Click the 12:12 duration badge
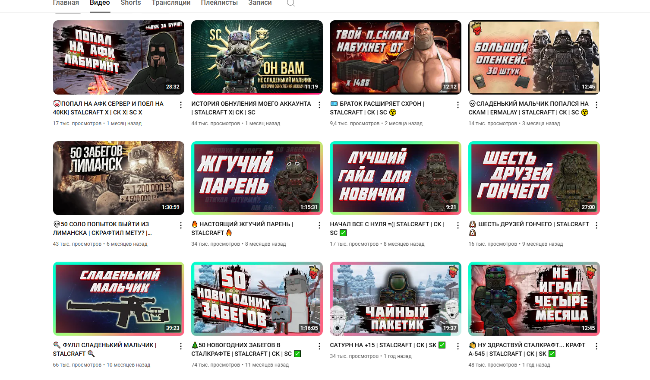Screen dimensions: 650x380 (x=450, y=87)
